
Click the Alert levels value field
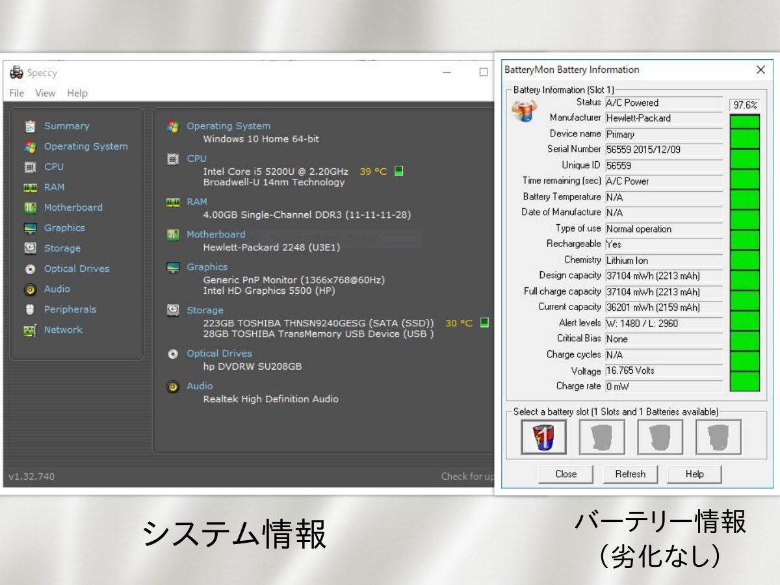(x=664, y=323)
